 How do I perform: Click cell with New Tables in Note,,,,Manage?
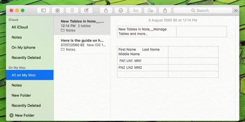[147, 31]
